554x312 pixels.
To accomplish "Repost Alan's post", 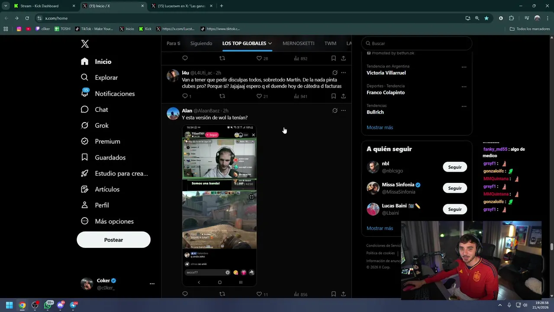I will pos(222,294).
